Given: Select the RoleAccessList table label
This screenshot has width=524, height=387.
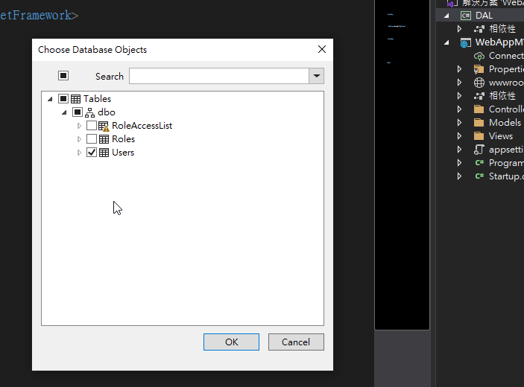Looking at the screenshot, I should click(x=142, y=126).
